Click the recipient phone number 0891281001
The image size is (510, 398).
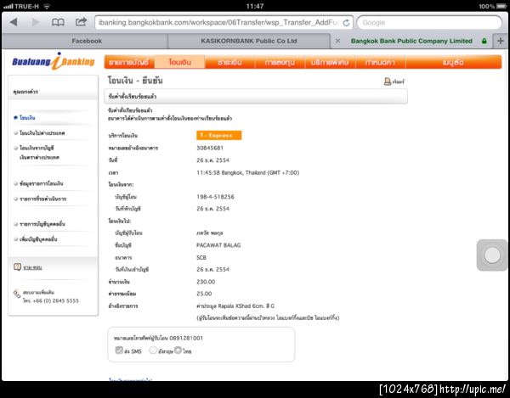pyautogui.click(x=186, y=339)
